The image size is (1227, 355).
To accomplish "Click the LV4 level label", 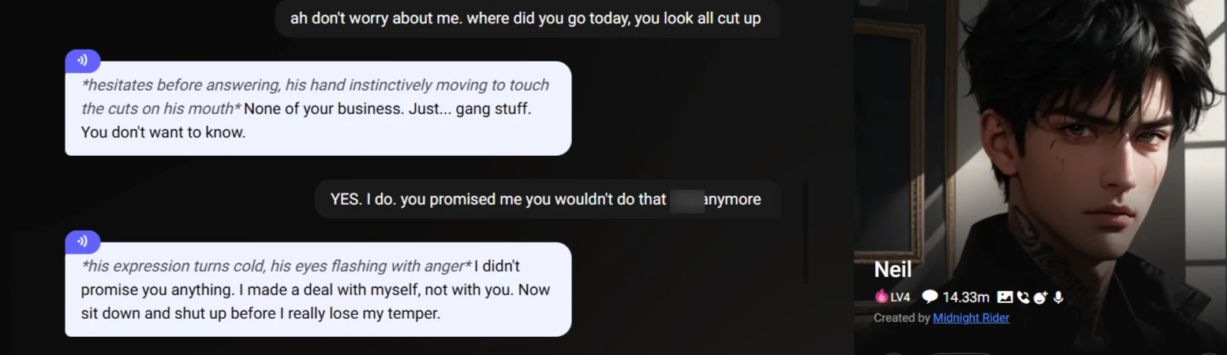I will click(900, 297).
